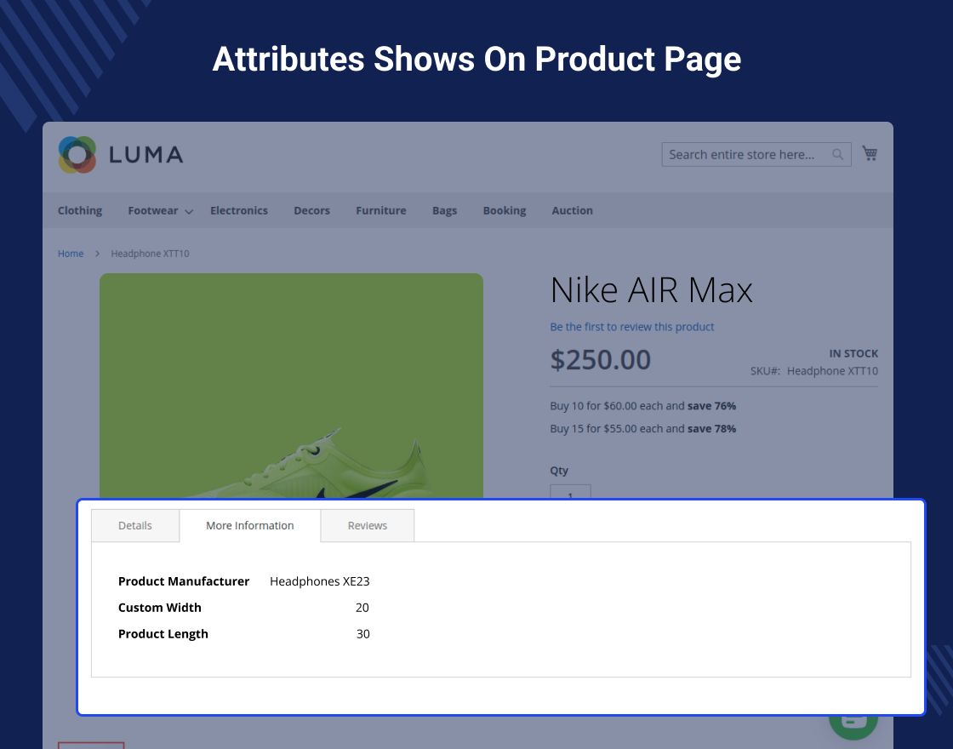The image size is (953, 749).
Task: Click the SKU Headphone XTT10 value
Action: pos(832,371)
